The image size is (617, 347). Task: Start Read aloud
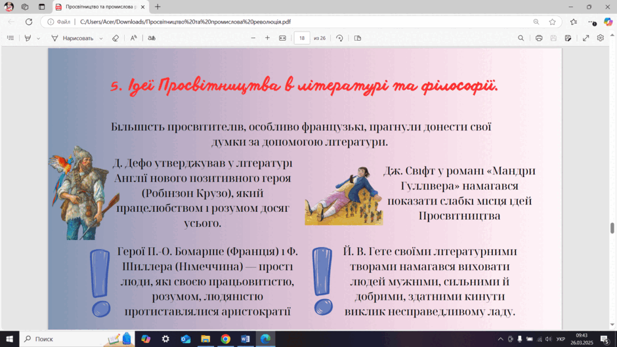coord(134,38)
